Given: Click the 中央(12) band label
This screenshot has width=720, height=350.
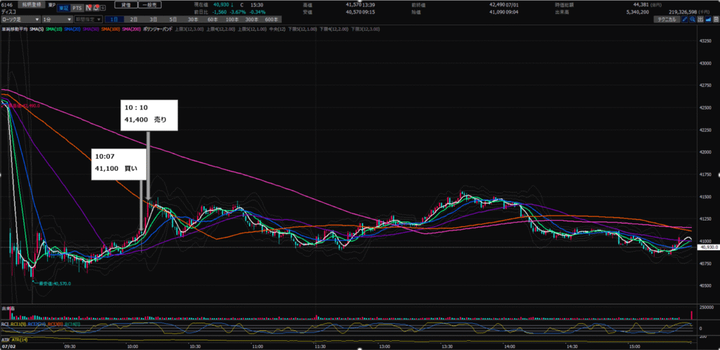Looking at the screenshot, I should pos(277,29).
